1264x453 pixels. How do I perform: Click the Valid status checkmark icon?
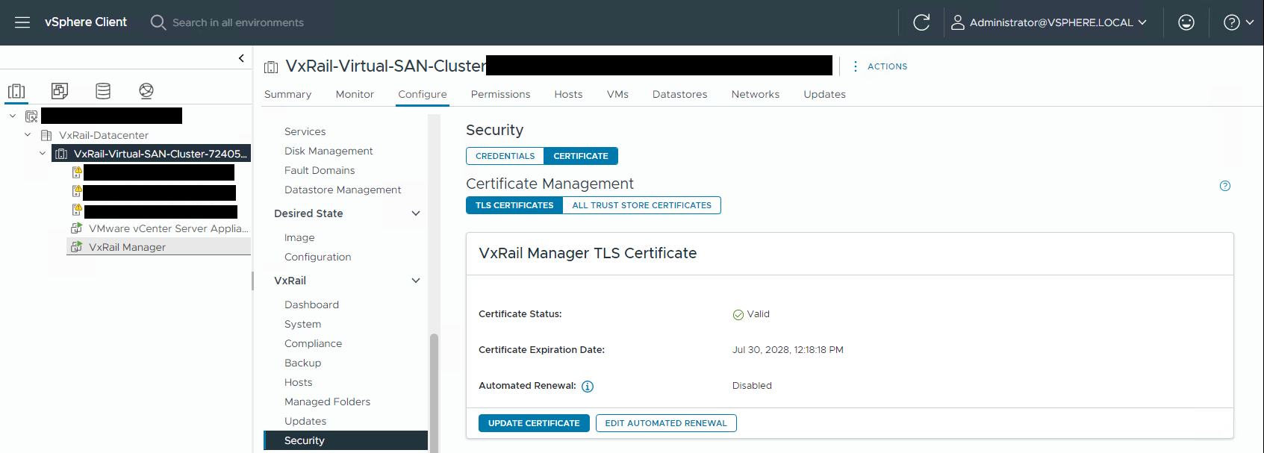coord(738,315)
